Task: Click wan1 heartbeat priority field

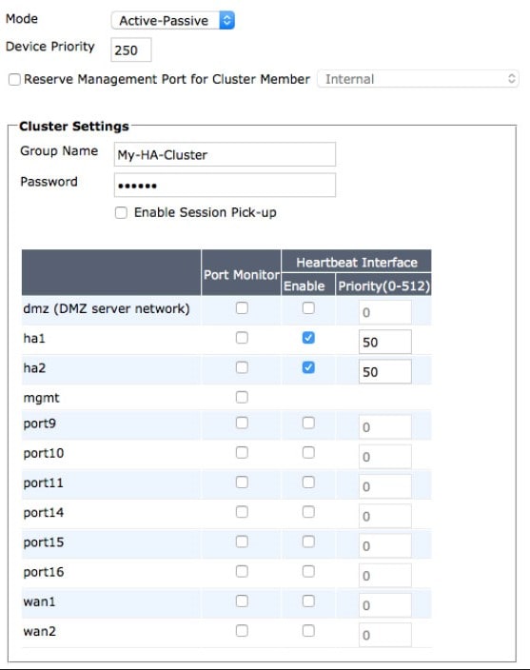Action: 385,605
